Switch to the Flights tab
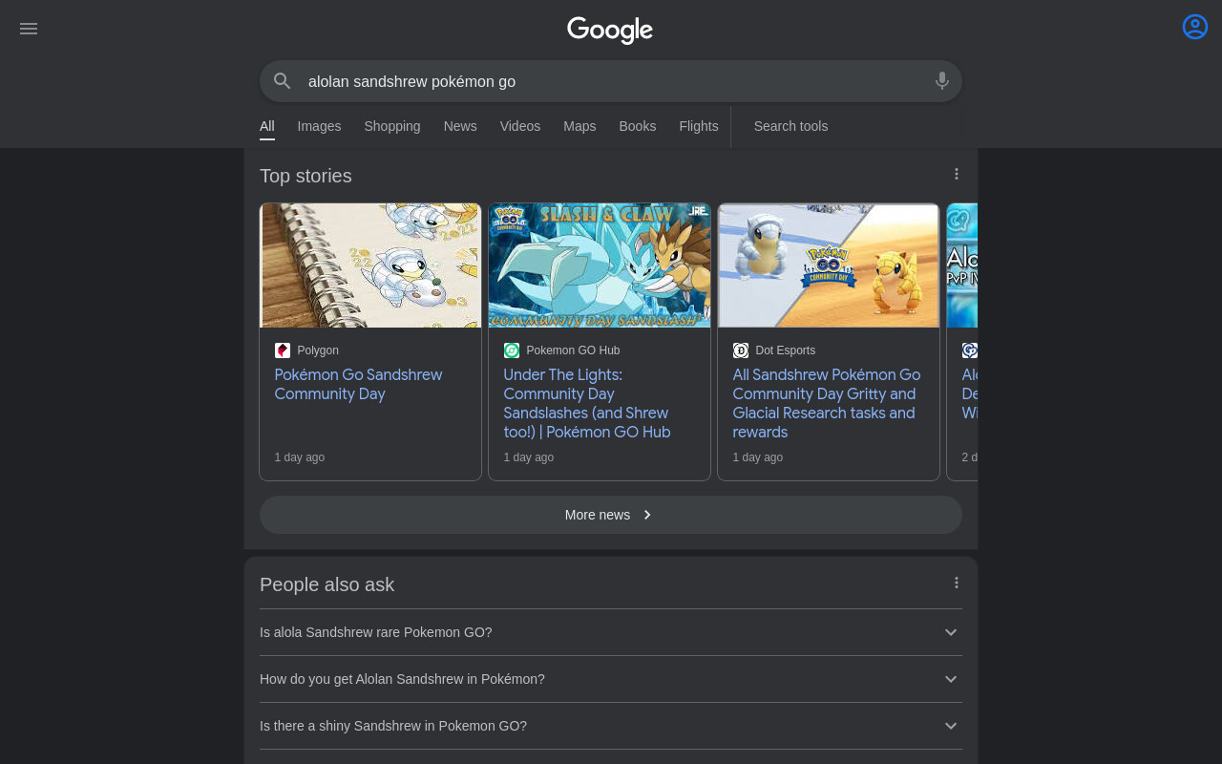1222x764 pixels. 699,126
